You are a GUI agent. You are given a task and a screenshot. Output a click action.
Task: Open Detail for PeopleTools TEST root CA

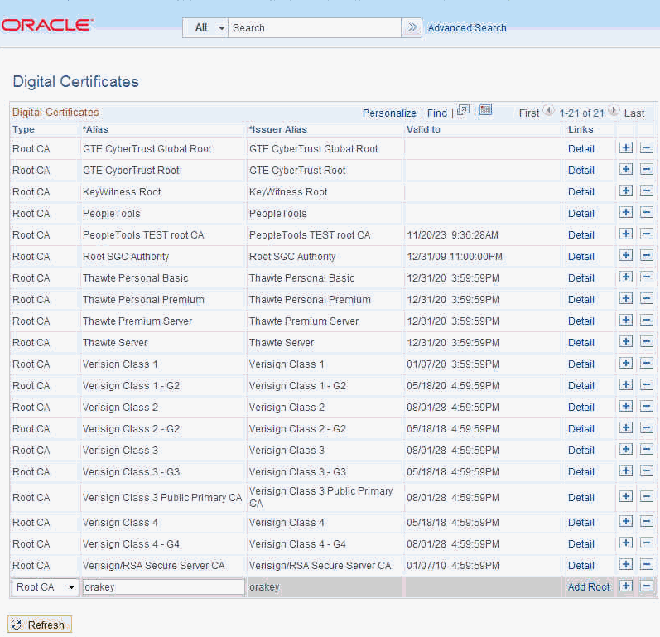(581, 234)
